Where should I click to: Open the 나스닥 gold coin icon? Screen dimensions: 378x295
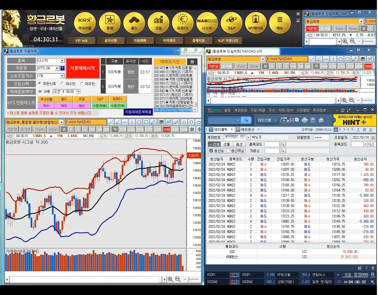(x=207, y=23)
